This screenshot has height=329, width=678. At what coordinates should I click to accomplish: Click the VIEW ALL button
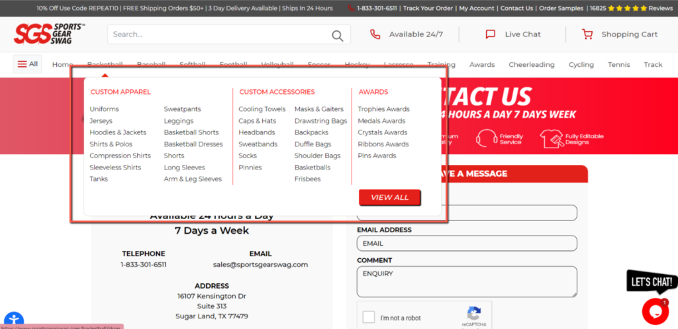389,197
